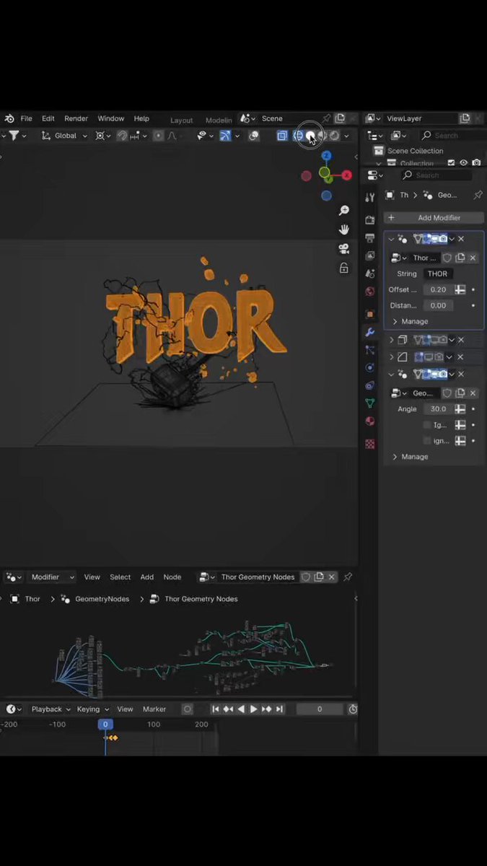Click the Blender logo menu icon
This screenshot has height=866, width=487.
click(x=9, y=118)
